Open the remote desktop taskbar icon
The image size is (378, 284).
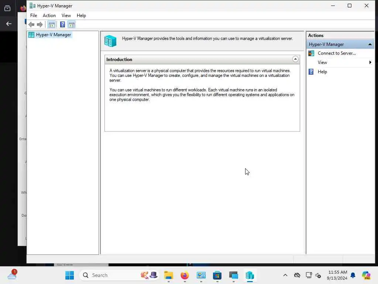(x=233, y=275)
